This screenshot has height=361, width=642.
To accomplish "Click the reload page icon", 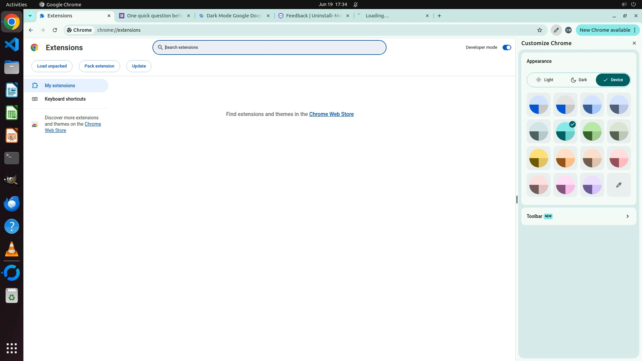I will (55, 30).
